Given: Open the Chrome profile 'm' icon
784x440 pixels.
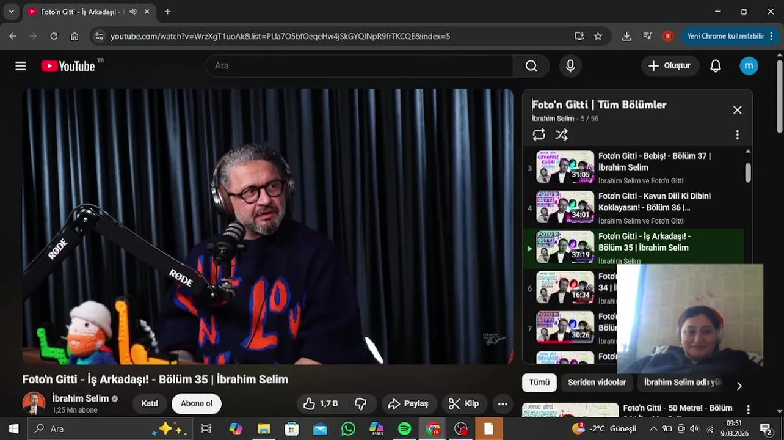Looking at the screenshot, I should (x=668, y=36).
